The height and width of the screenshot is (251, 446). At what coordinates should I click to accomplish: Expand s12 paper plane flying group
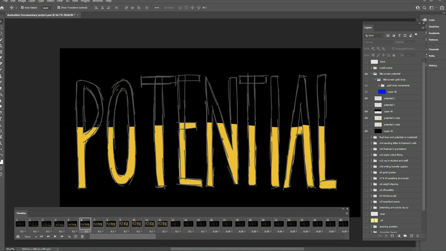click(x=371, y=155)
